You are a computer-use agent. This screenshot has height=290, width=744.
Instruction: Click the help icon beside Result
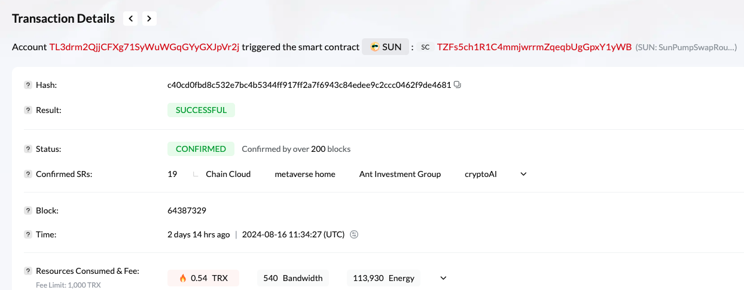[x=28, y=110]
